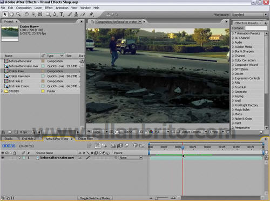Open the File menu
The width and height of the screenshot is (270, 201).
pyautogui.click(x=3, y=8)
